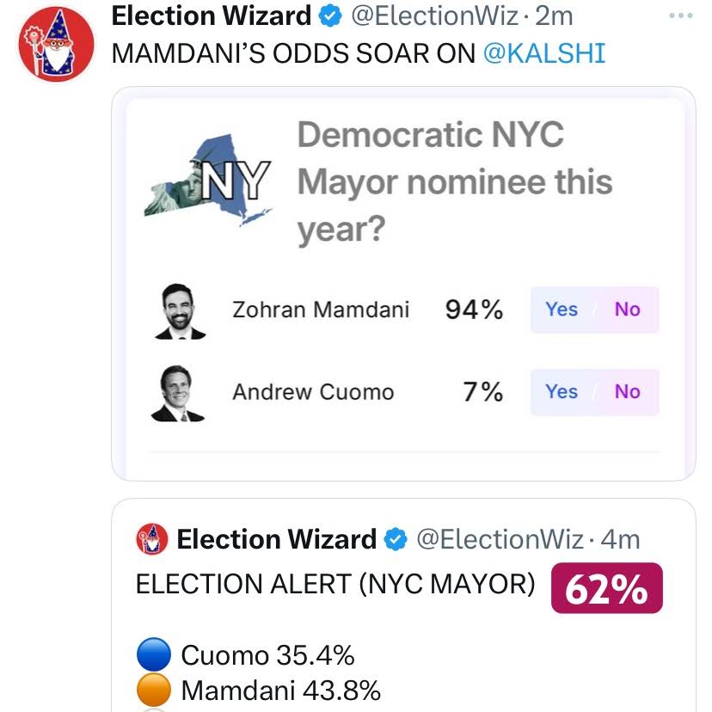Click the 62% badge in quoted tweet
The image size is (712, 712).
tap(606, 588)
